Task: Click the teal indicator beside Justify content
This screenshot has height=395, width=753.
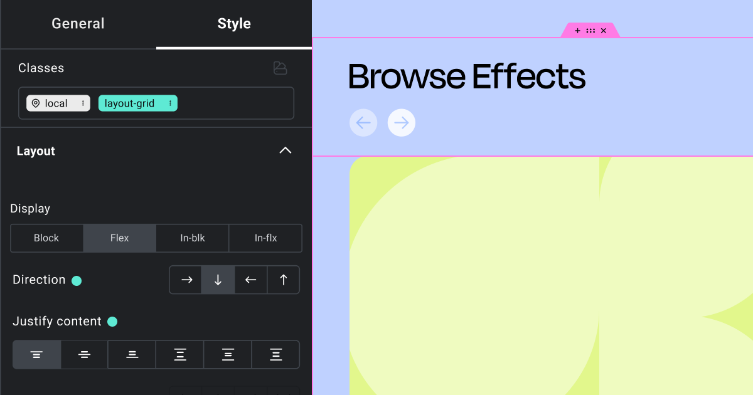Action: (112, 321)
